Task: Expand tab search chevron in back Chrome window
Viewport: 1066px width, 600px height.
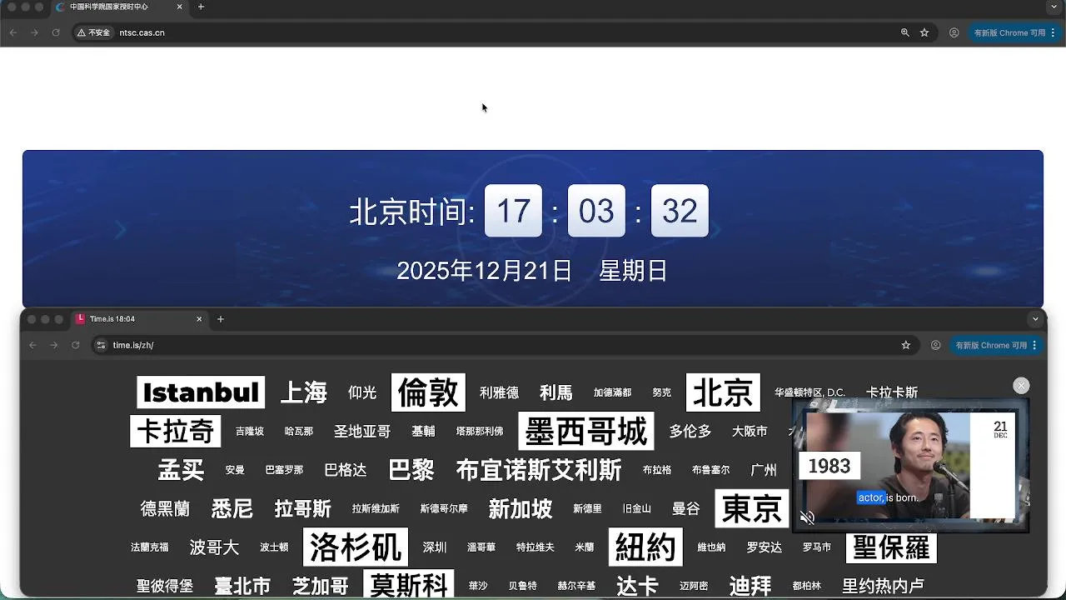Action: point(1054,7)
